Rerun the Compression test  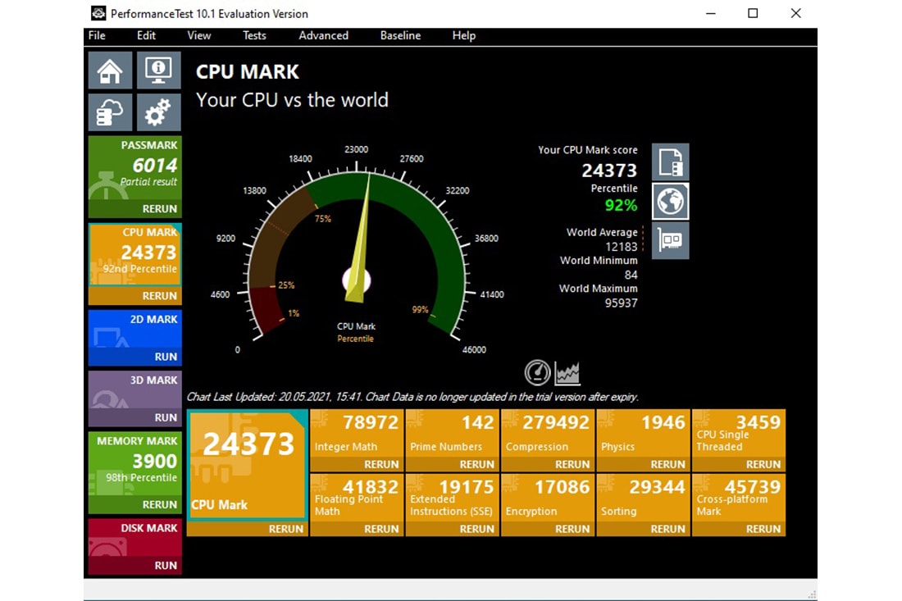pyautogui.click(x=572, y=464)
